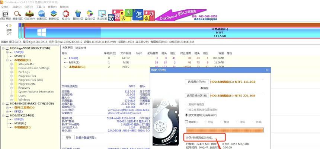
Task: Expand the $Recycle.Bin folder node
Action: point(12,64)
